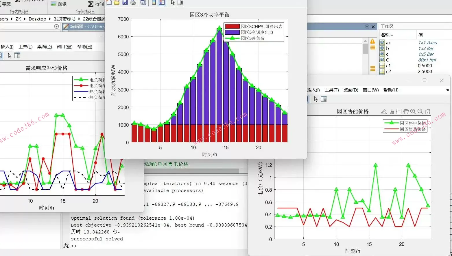Image resolution: width=452 pixels, height=256 pixels.
Task: Click the Desktop folder in the address path
Action: point(37,19)
